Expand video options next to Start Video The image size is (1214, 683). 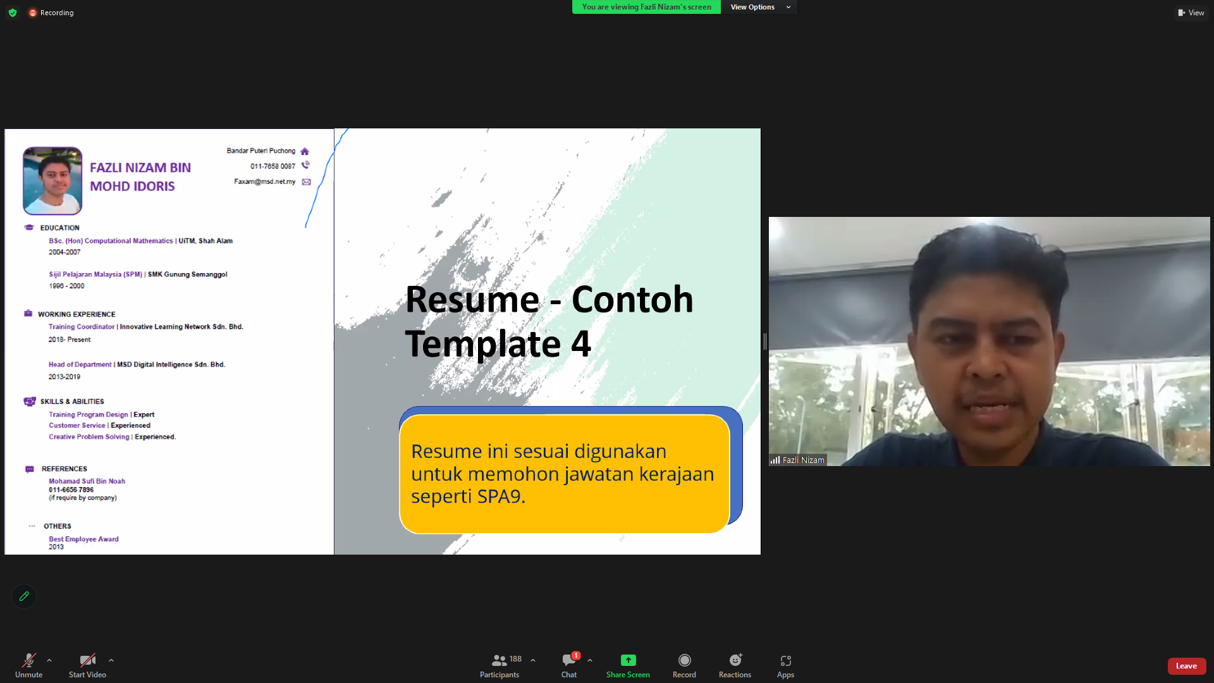pos(111,660)
